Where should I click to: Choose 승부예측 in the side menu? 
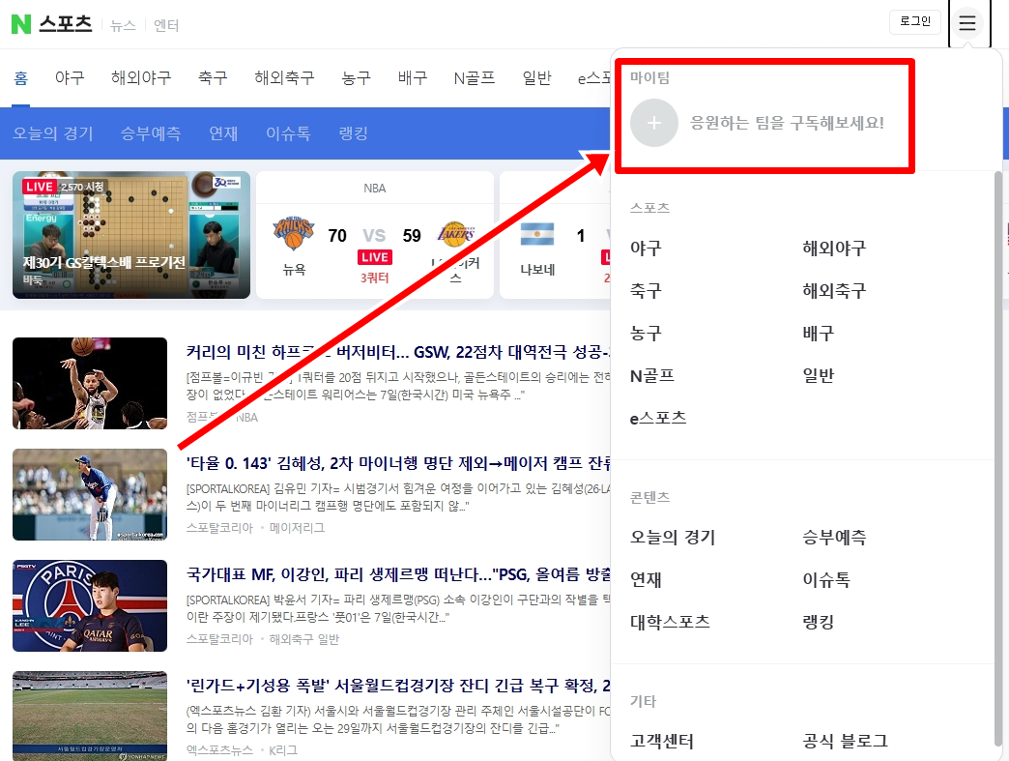(834, 537)
